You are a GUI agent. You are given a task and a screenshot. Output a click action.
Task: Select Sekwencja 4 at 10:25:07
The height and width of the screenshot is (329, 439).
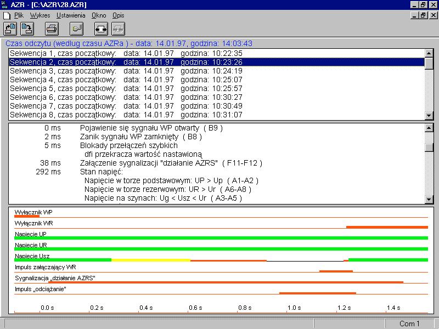(x=217, y=80)
